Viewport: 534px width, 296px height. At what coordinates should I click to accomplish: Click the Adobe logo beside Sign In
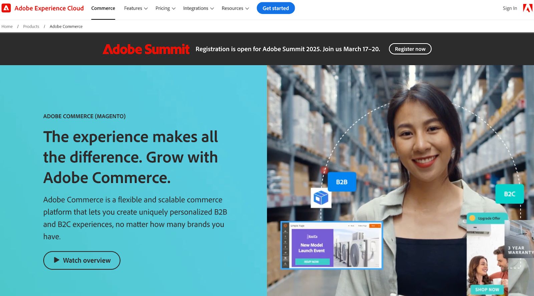528,8
